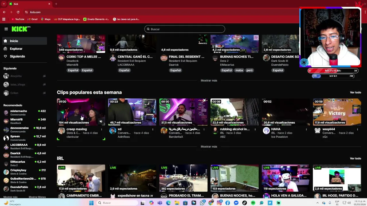Viewport: 367px width, 206px height.
Task: Play the creep maxing clip thumbnail
Action: (x=81, y=112)
